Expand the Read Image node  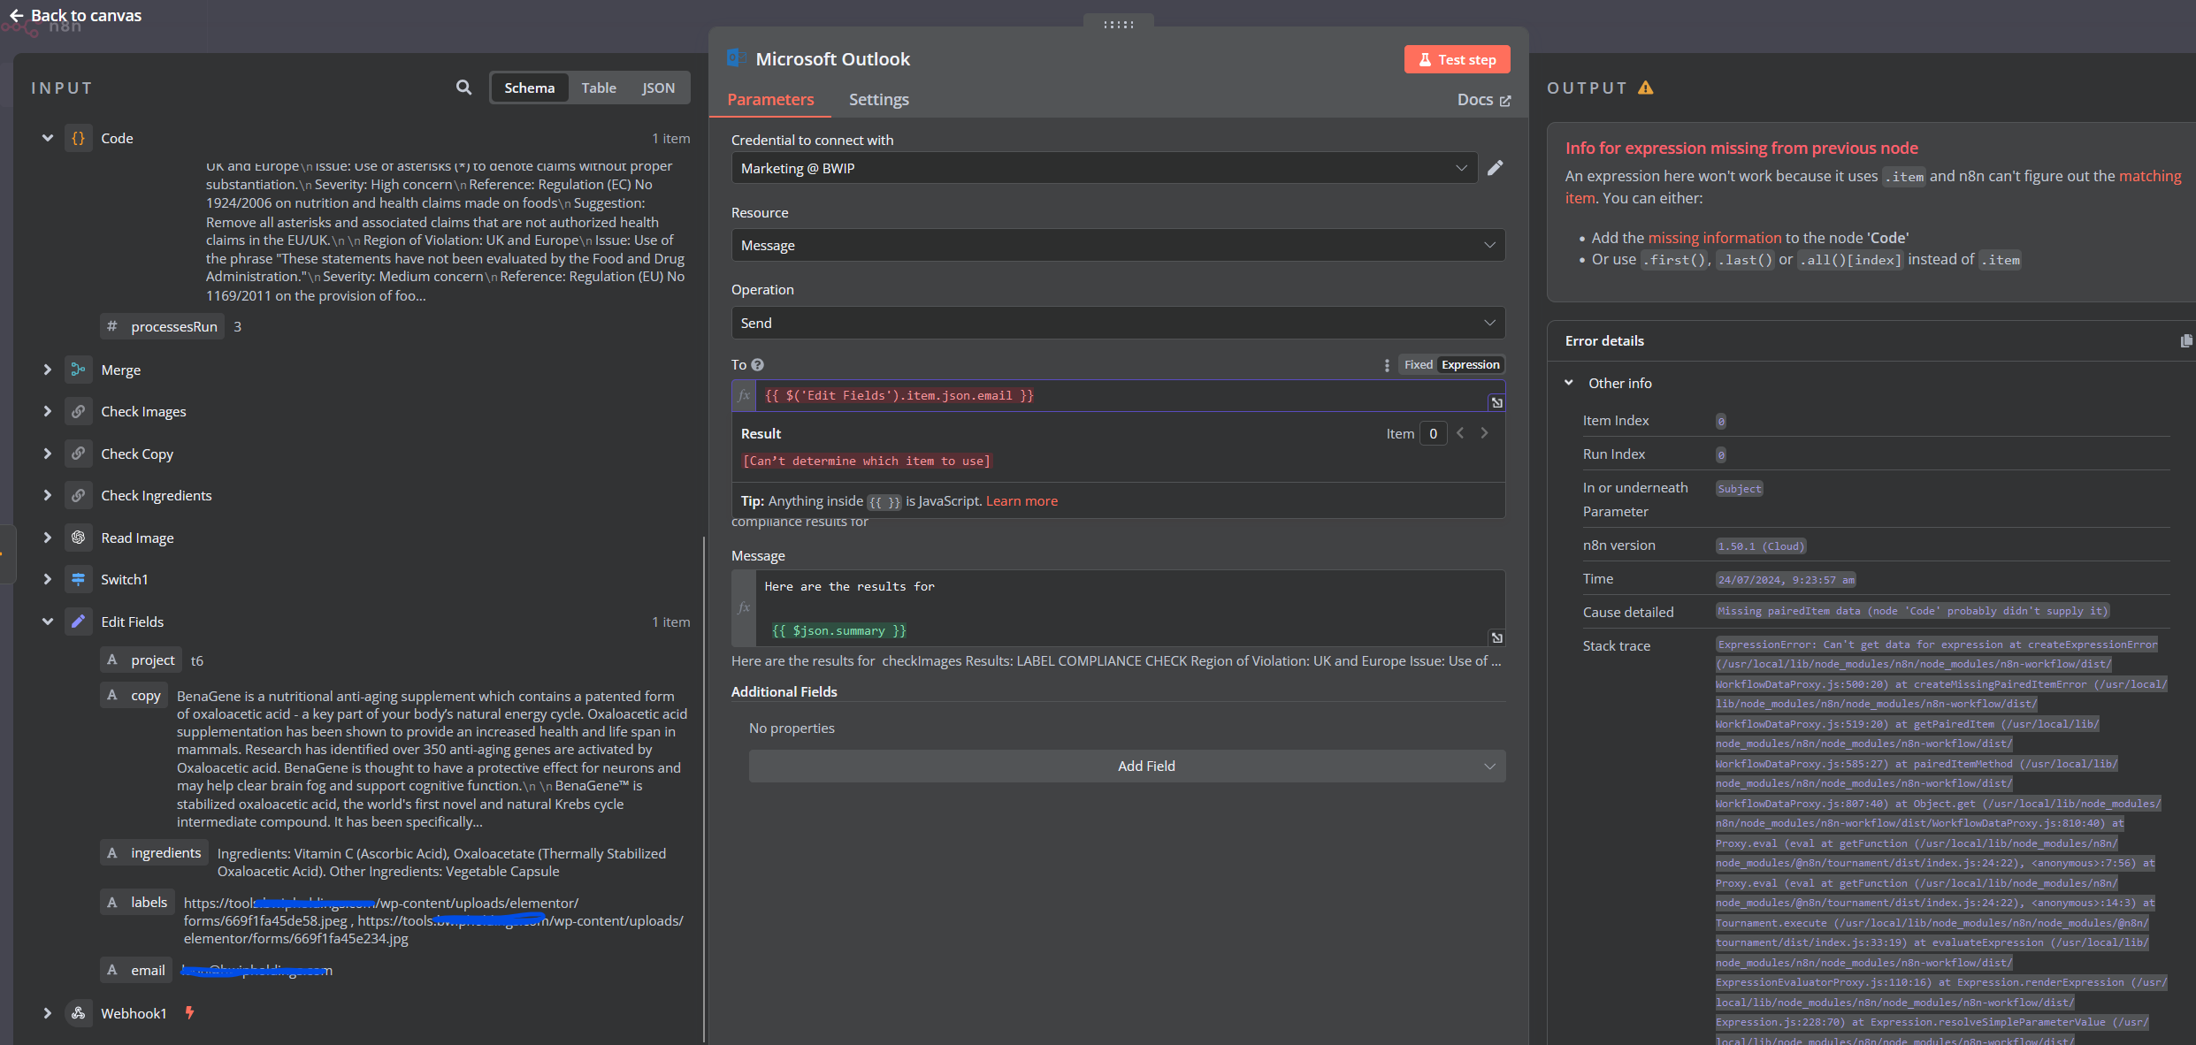pyautogui.click(x=48, y=538)
